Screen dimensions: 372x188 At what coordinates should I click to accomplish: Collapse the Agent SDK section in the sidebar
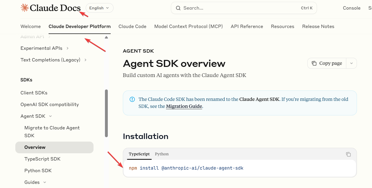[50, 116]
